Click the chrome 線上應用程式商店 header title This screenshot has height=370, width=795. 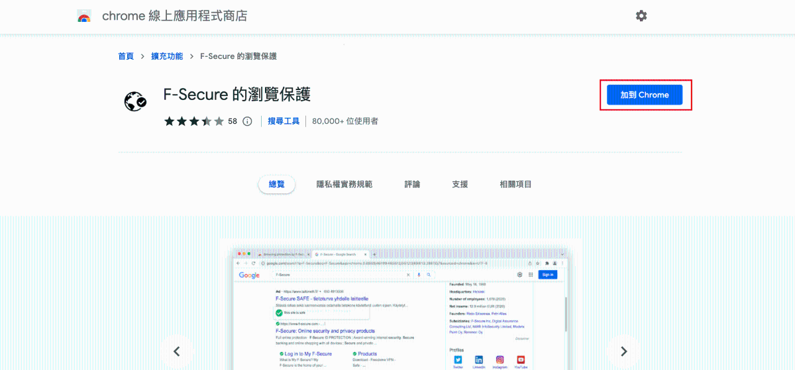(x=174, y=16)
